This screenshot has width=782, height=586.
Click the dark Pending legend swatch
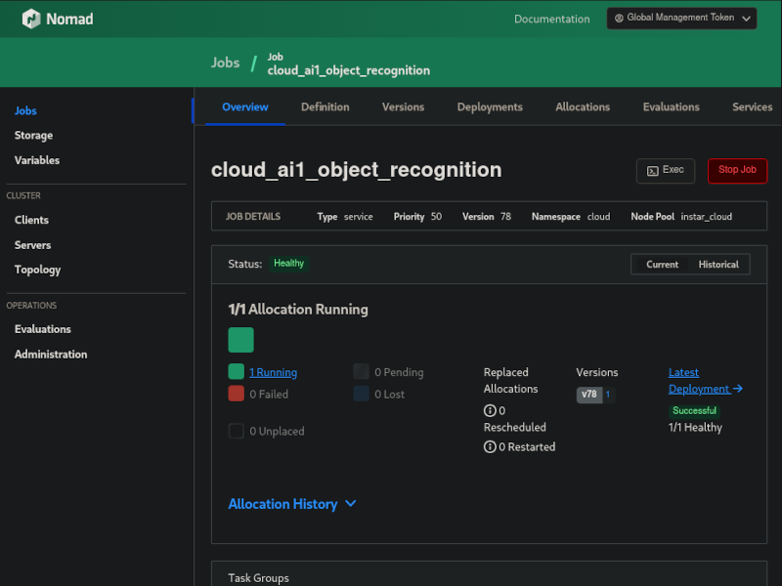click(361, 372)
